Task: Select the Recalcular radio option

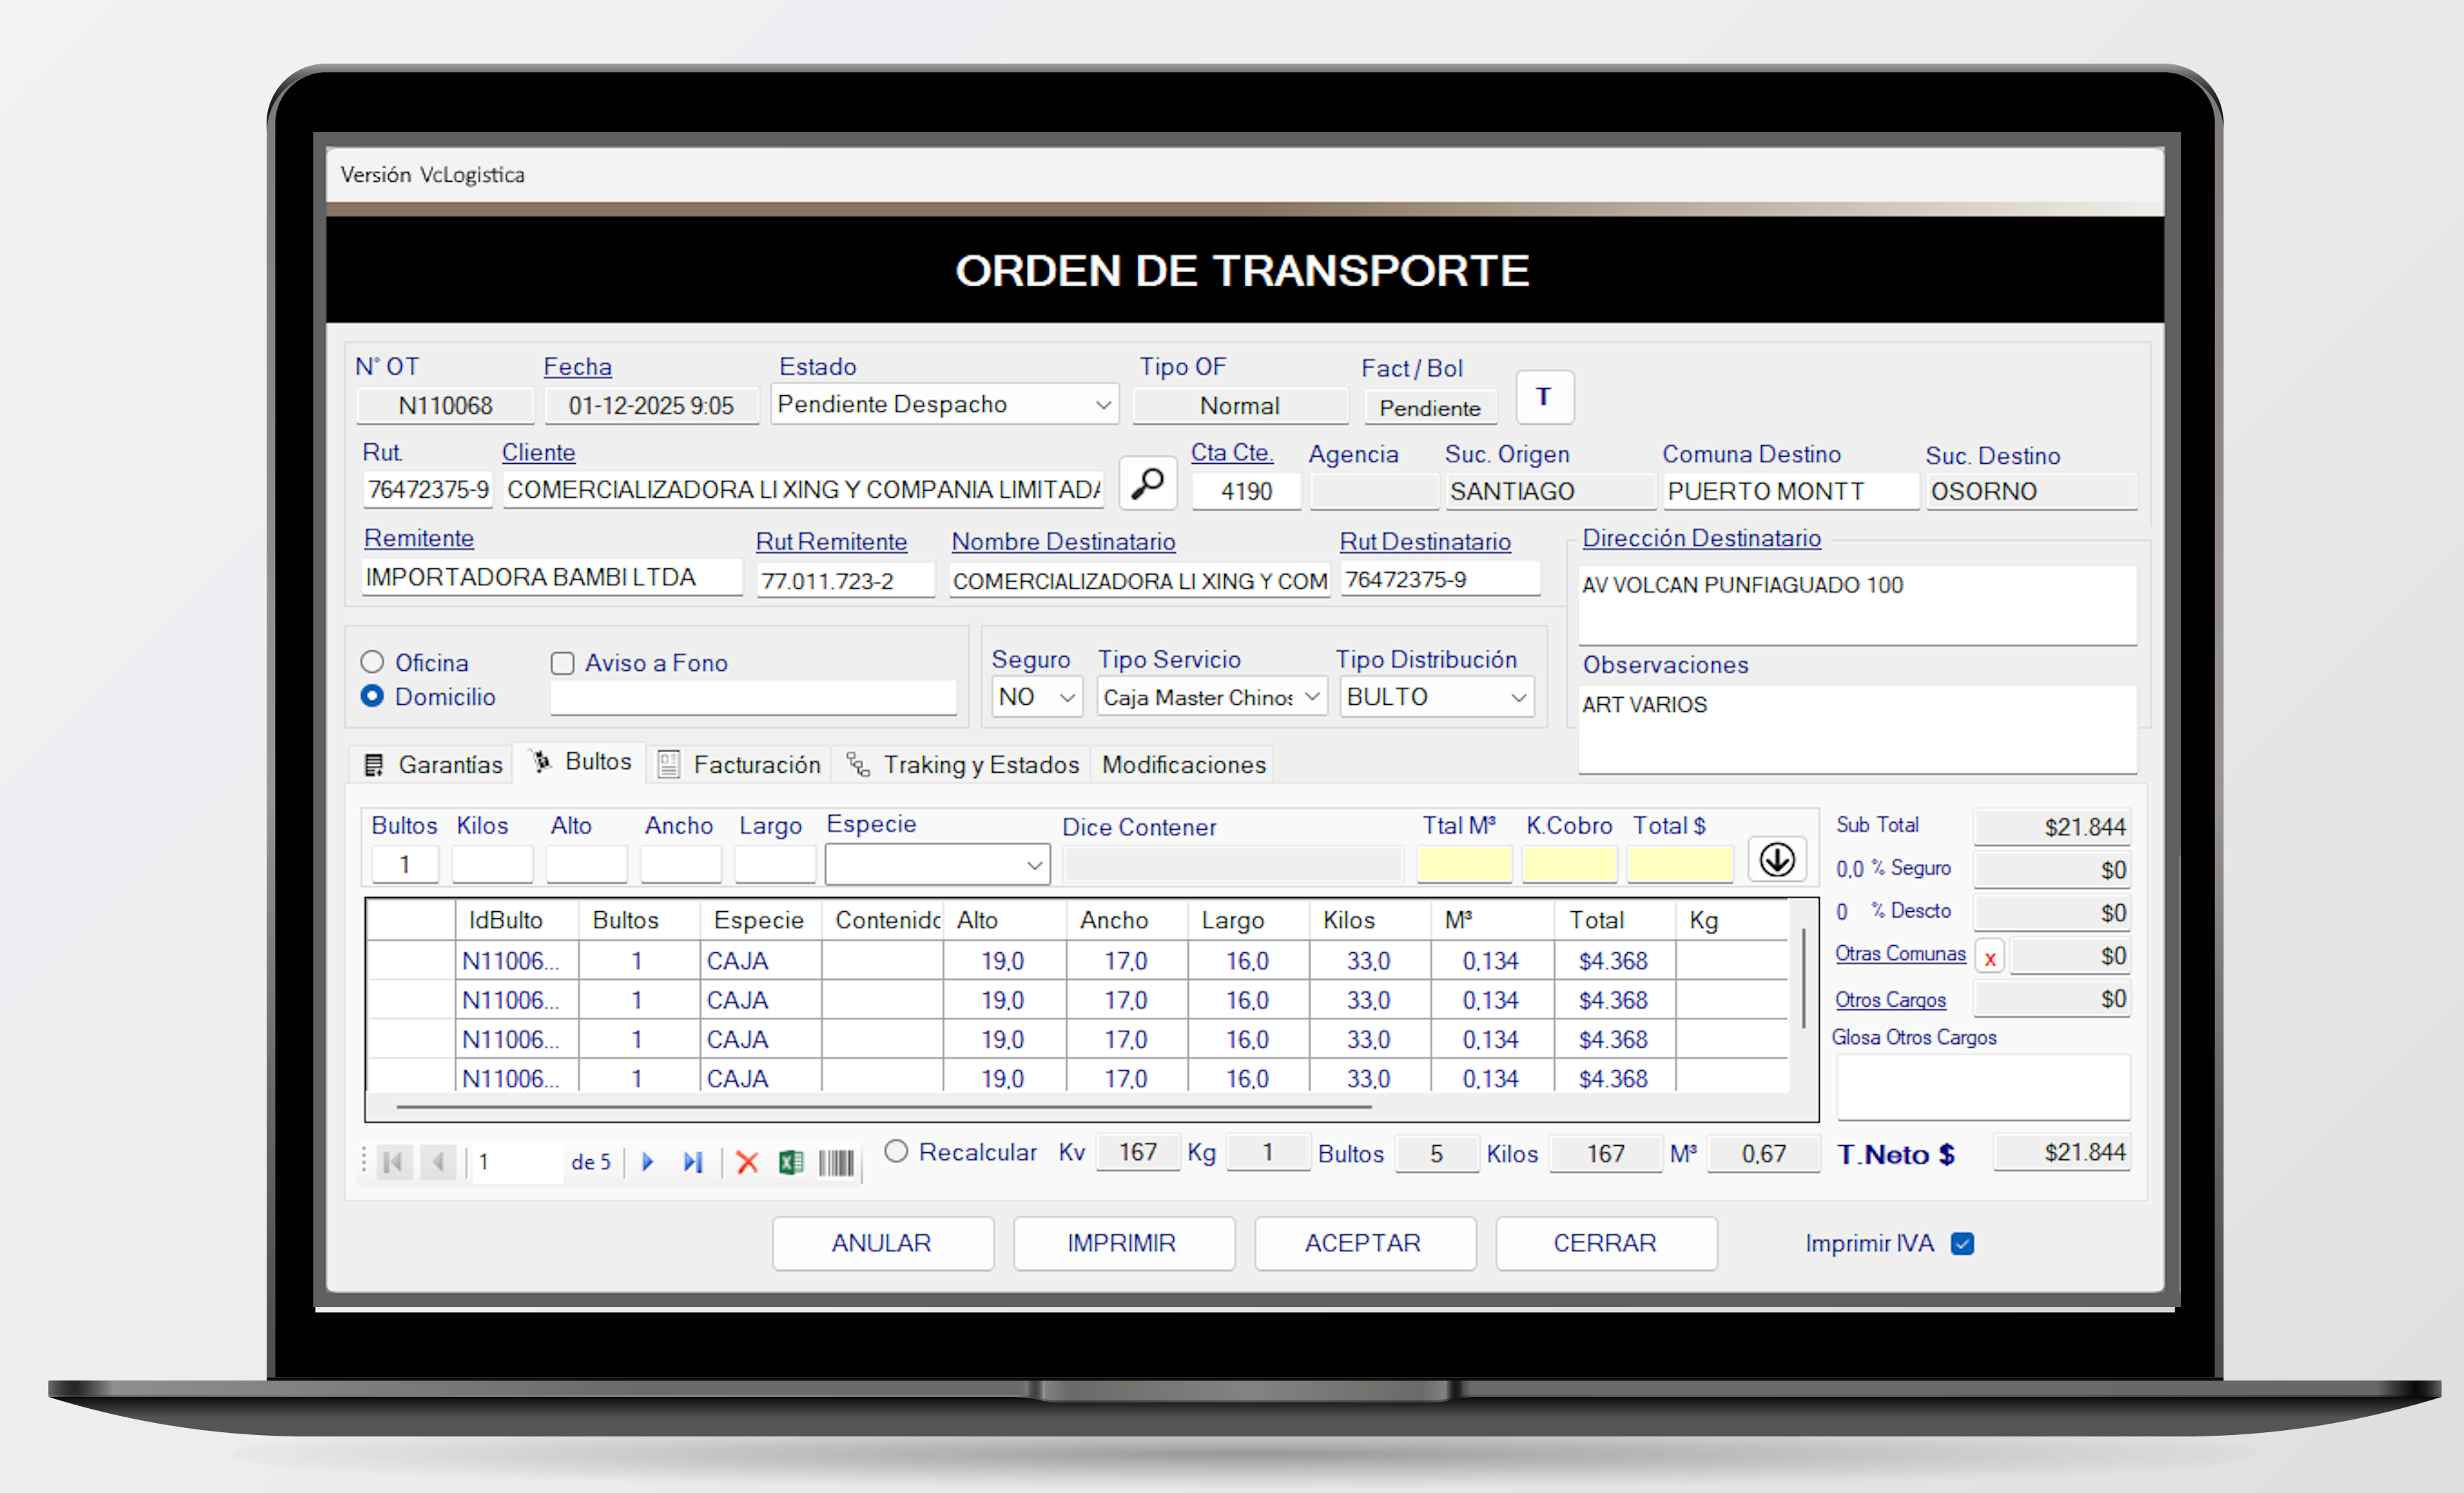Action: pyautogui.click(x=896, y=1152)
